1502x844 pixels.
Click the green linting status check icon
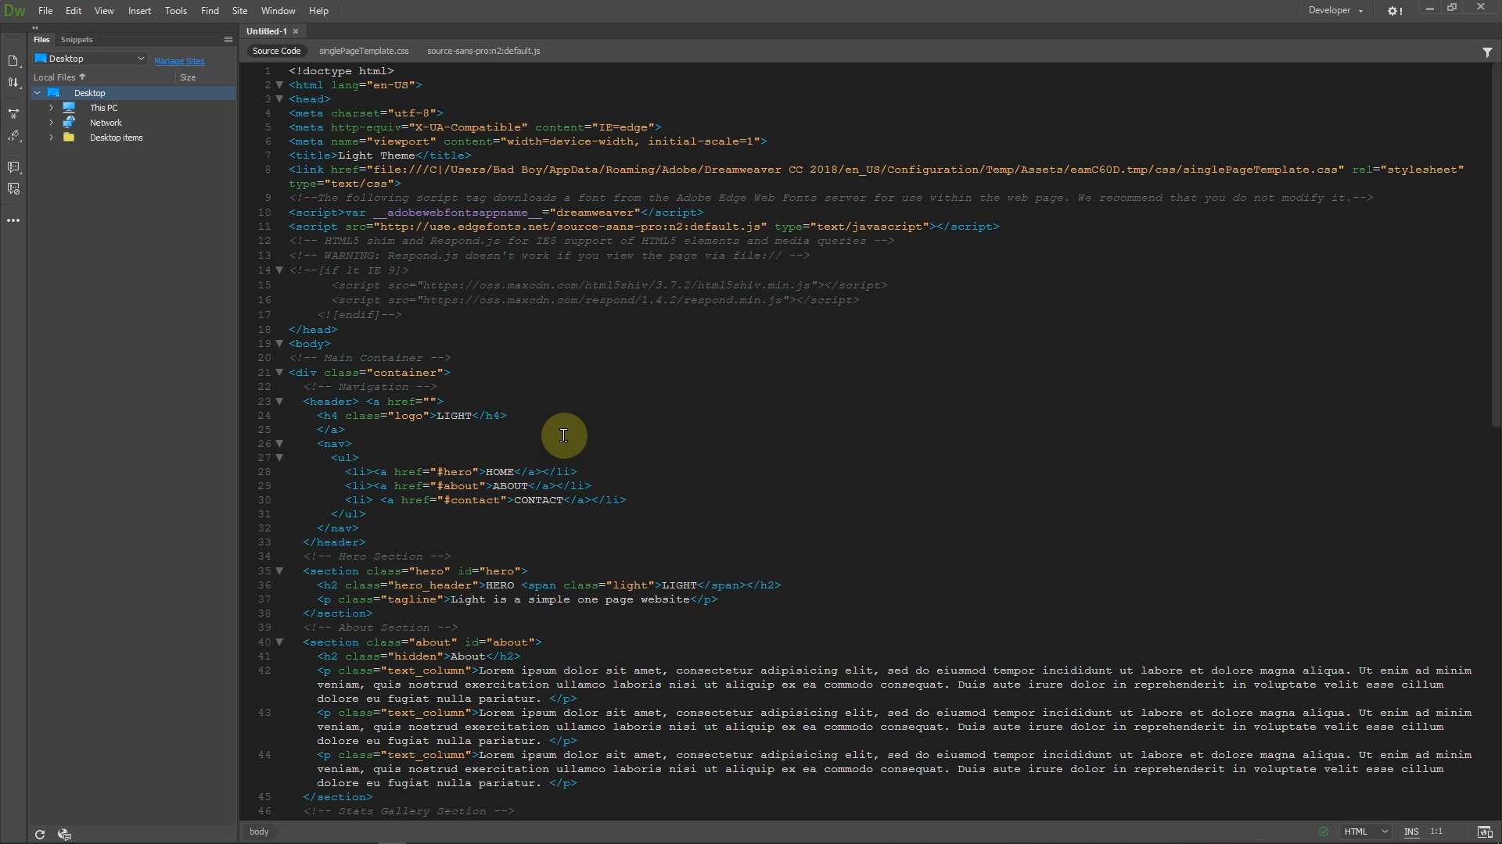[1324, 831]
